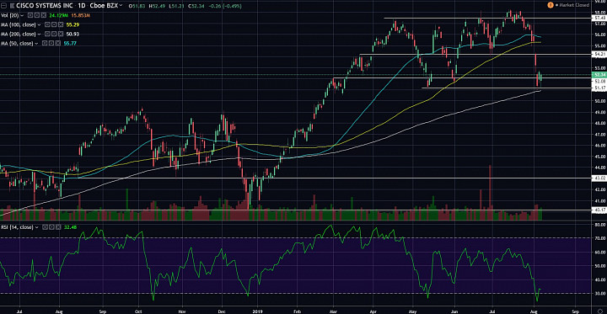This screenshot has width=607, height=314.
Task: Click the 30.00 level on RSI scale
Action: point(600,294)
